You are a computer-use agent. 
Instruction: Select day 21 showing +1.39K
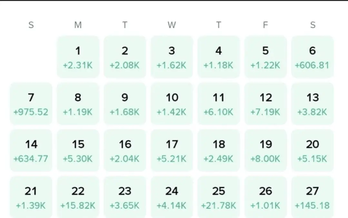[31, 197]
